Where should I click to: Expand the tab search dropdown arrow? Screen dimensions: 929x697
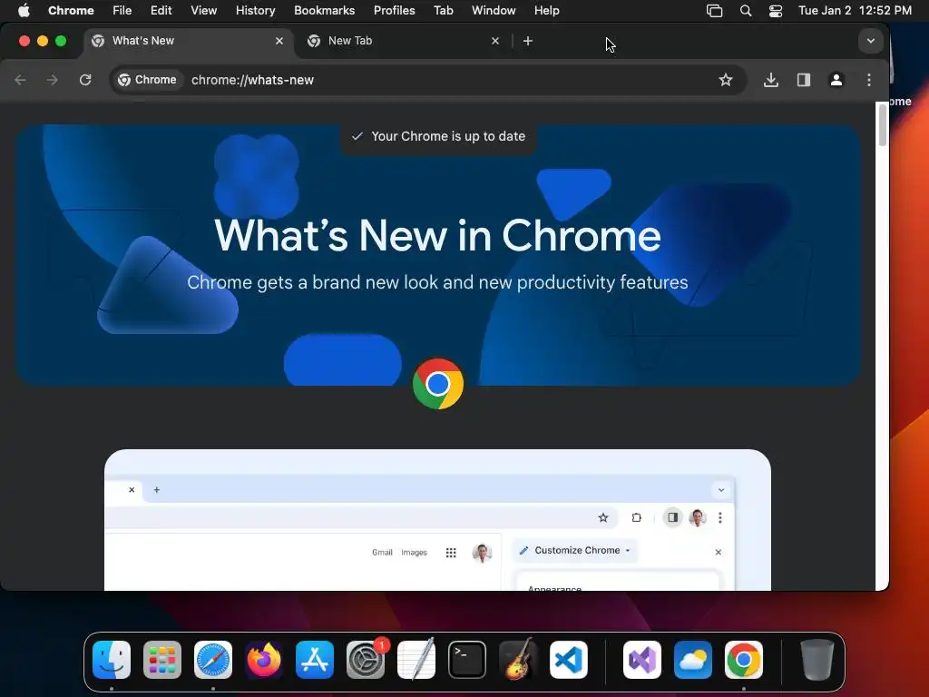[870, 41]
